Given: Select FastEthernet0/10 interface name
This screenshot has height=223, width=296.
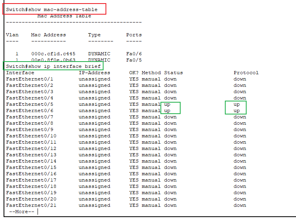Looking at the screenshot, I should (x=31, y=136).
